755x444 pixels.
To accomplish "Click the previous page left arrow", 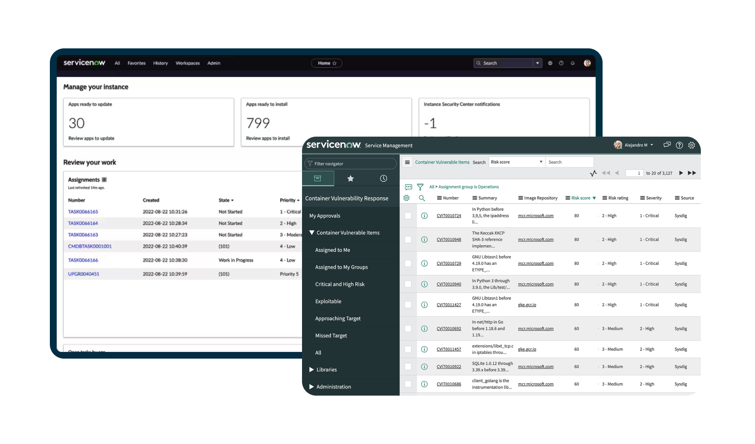I will pos(617,173).
